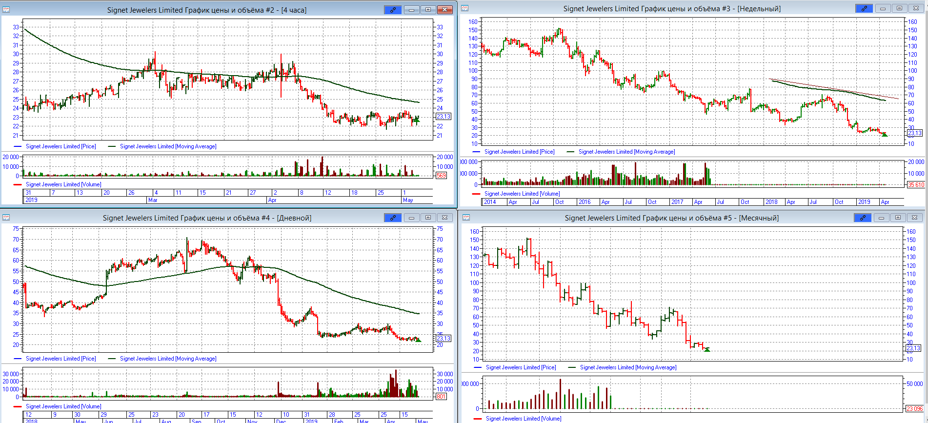Toggle the chain link button in the daily chart #4
The width and height of the screenshot is (928, 423).
click(x=393, y=218)
